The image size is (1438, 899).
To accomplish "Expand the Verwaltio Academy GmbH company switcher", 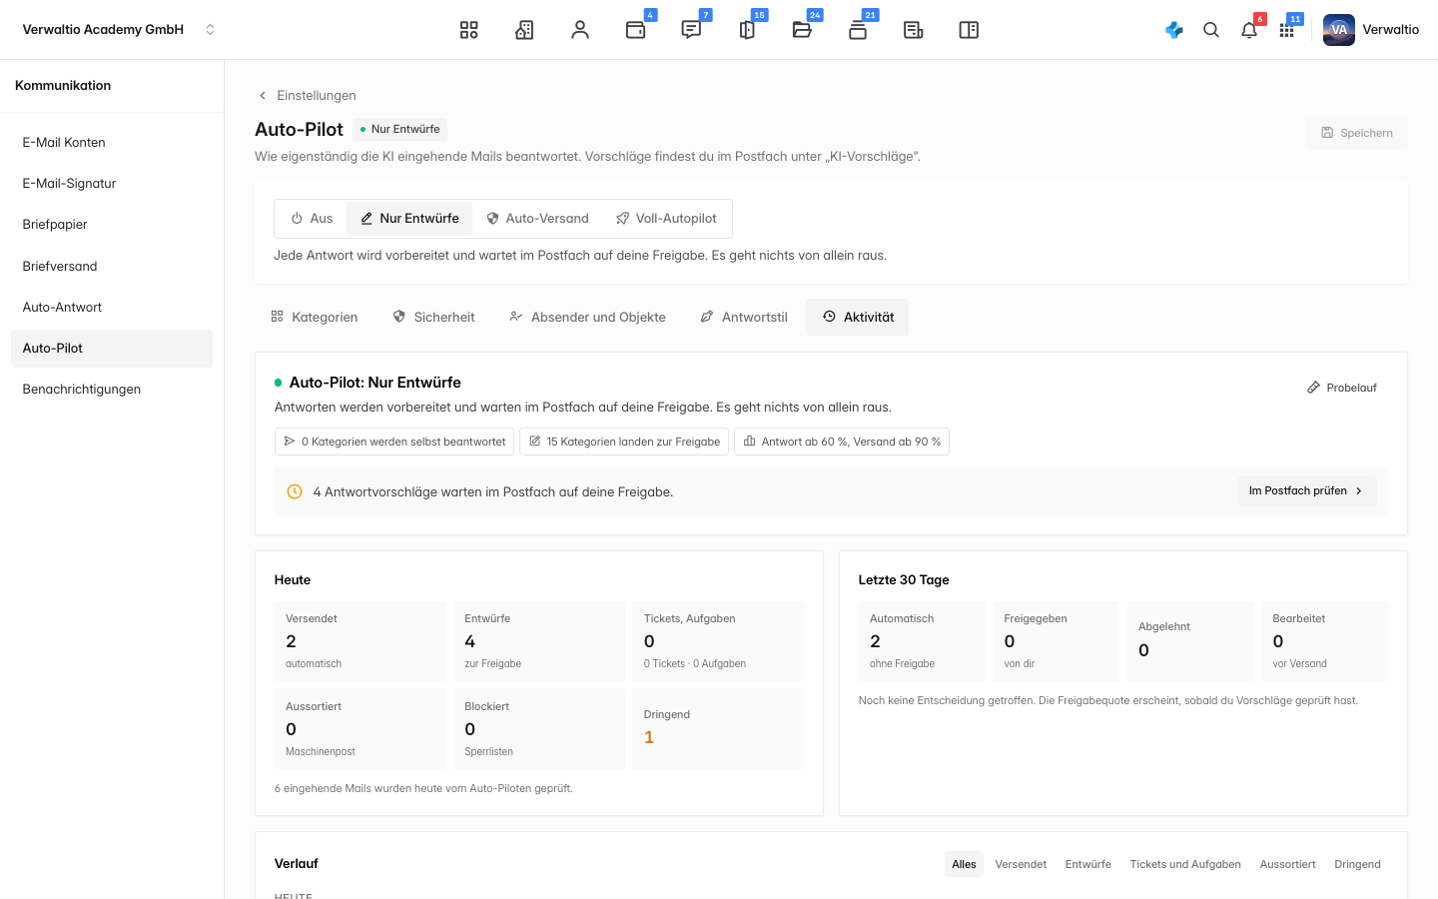I will tap(119, 30).
